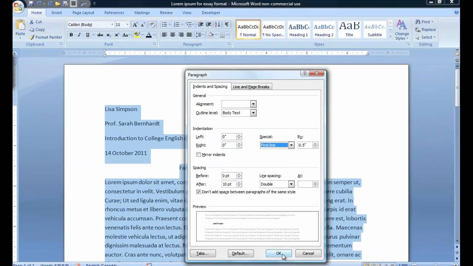Click the Paste clipboard icon
This screenshot has width=473, height=266.
click(x=20, y=25)
